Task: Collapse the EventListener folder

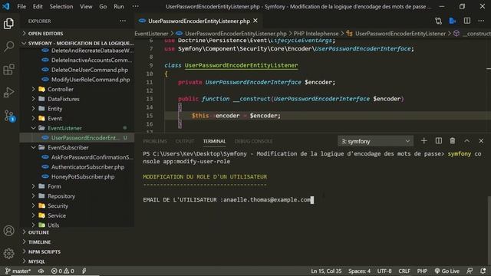Action: [64, 128]
